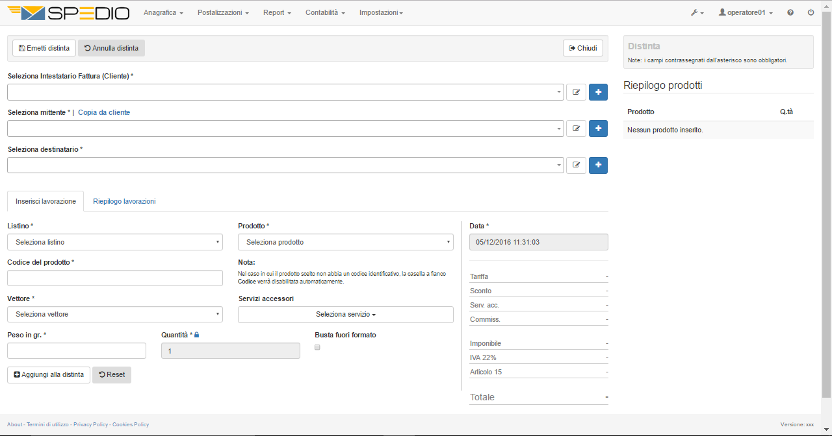Open Privacy Policy footer link
This screenshot has width=832, height=436.
coord(90,424)
